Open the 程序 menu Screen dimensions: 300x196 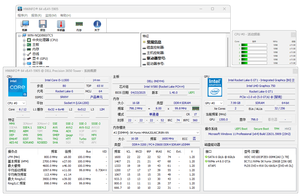[x=23, y=15]
